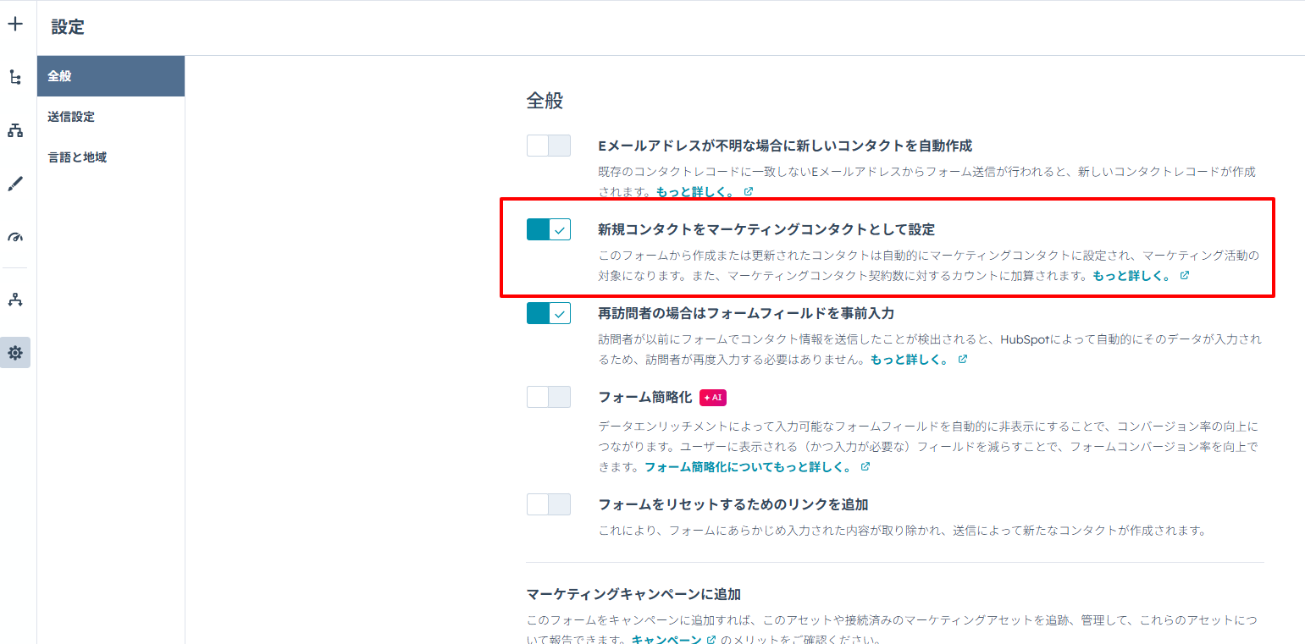Screen dimensions: 1305x644
Task: Toggle フォームをリセットするためのリンクを追加 switch
Action: coord(548,504)
